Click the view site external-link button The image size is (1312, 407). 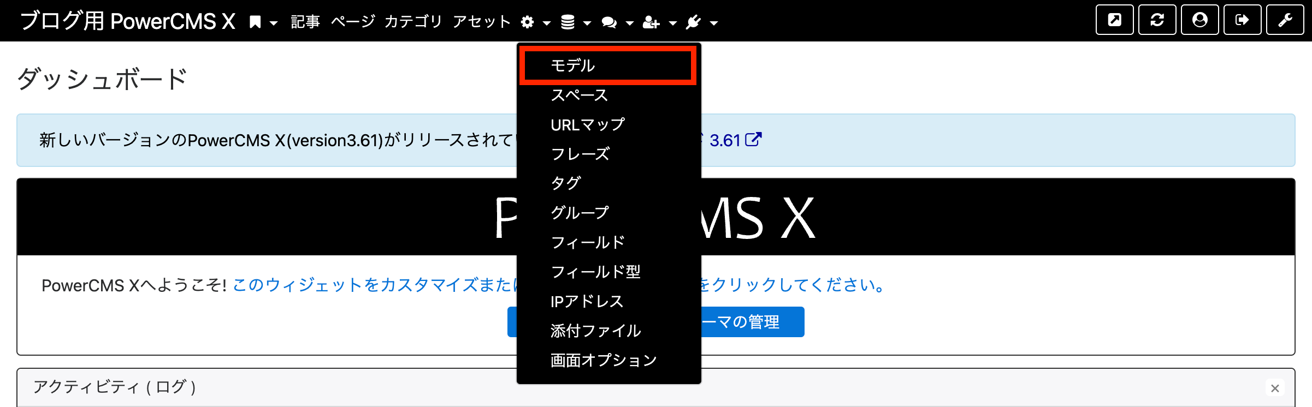(x=1114, y=20)
